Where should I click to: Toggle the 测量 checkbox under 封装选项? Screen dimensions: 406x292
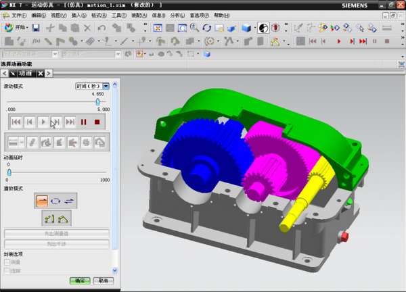7,262
